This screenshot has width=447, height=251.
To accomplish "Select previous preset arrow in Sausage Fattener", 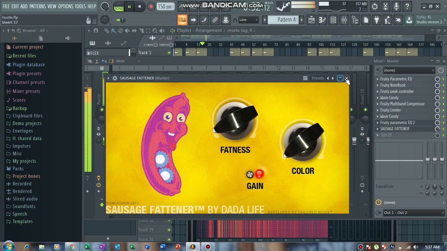I will pos(328,78).
